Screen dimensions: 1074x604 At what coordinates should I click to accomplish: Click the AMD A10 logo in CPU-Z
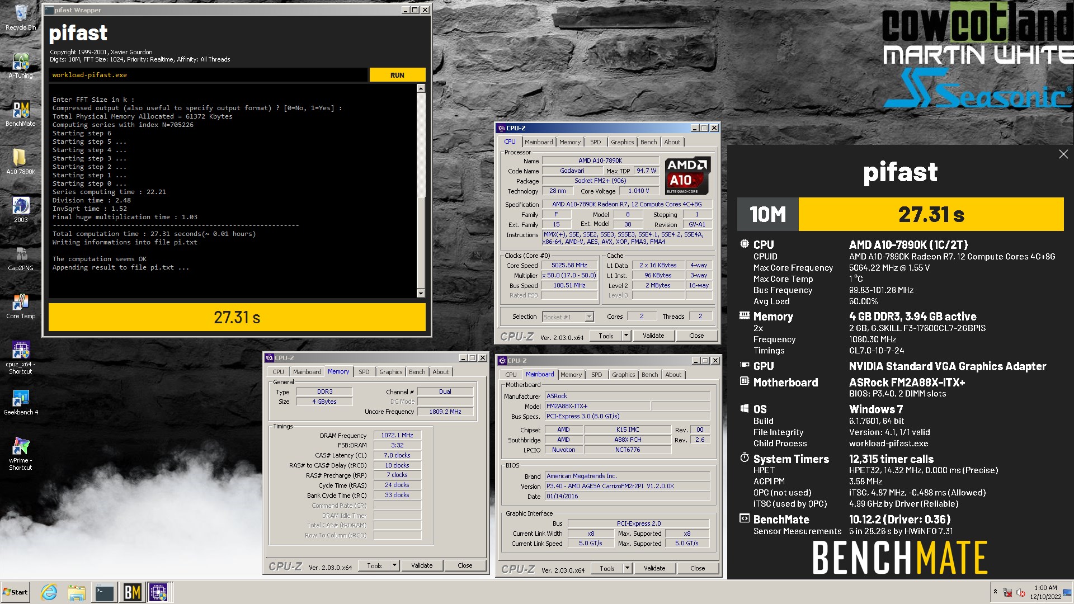(687, 176)
